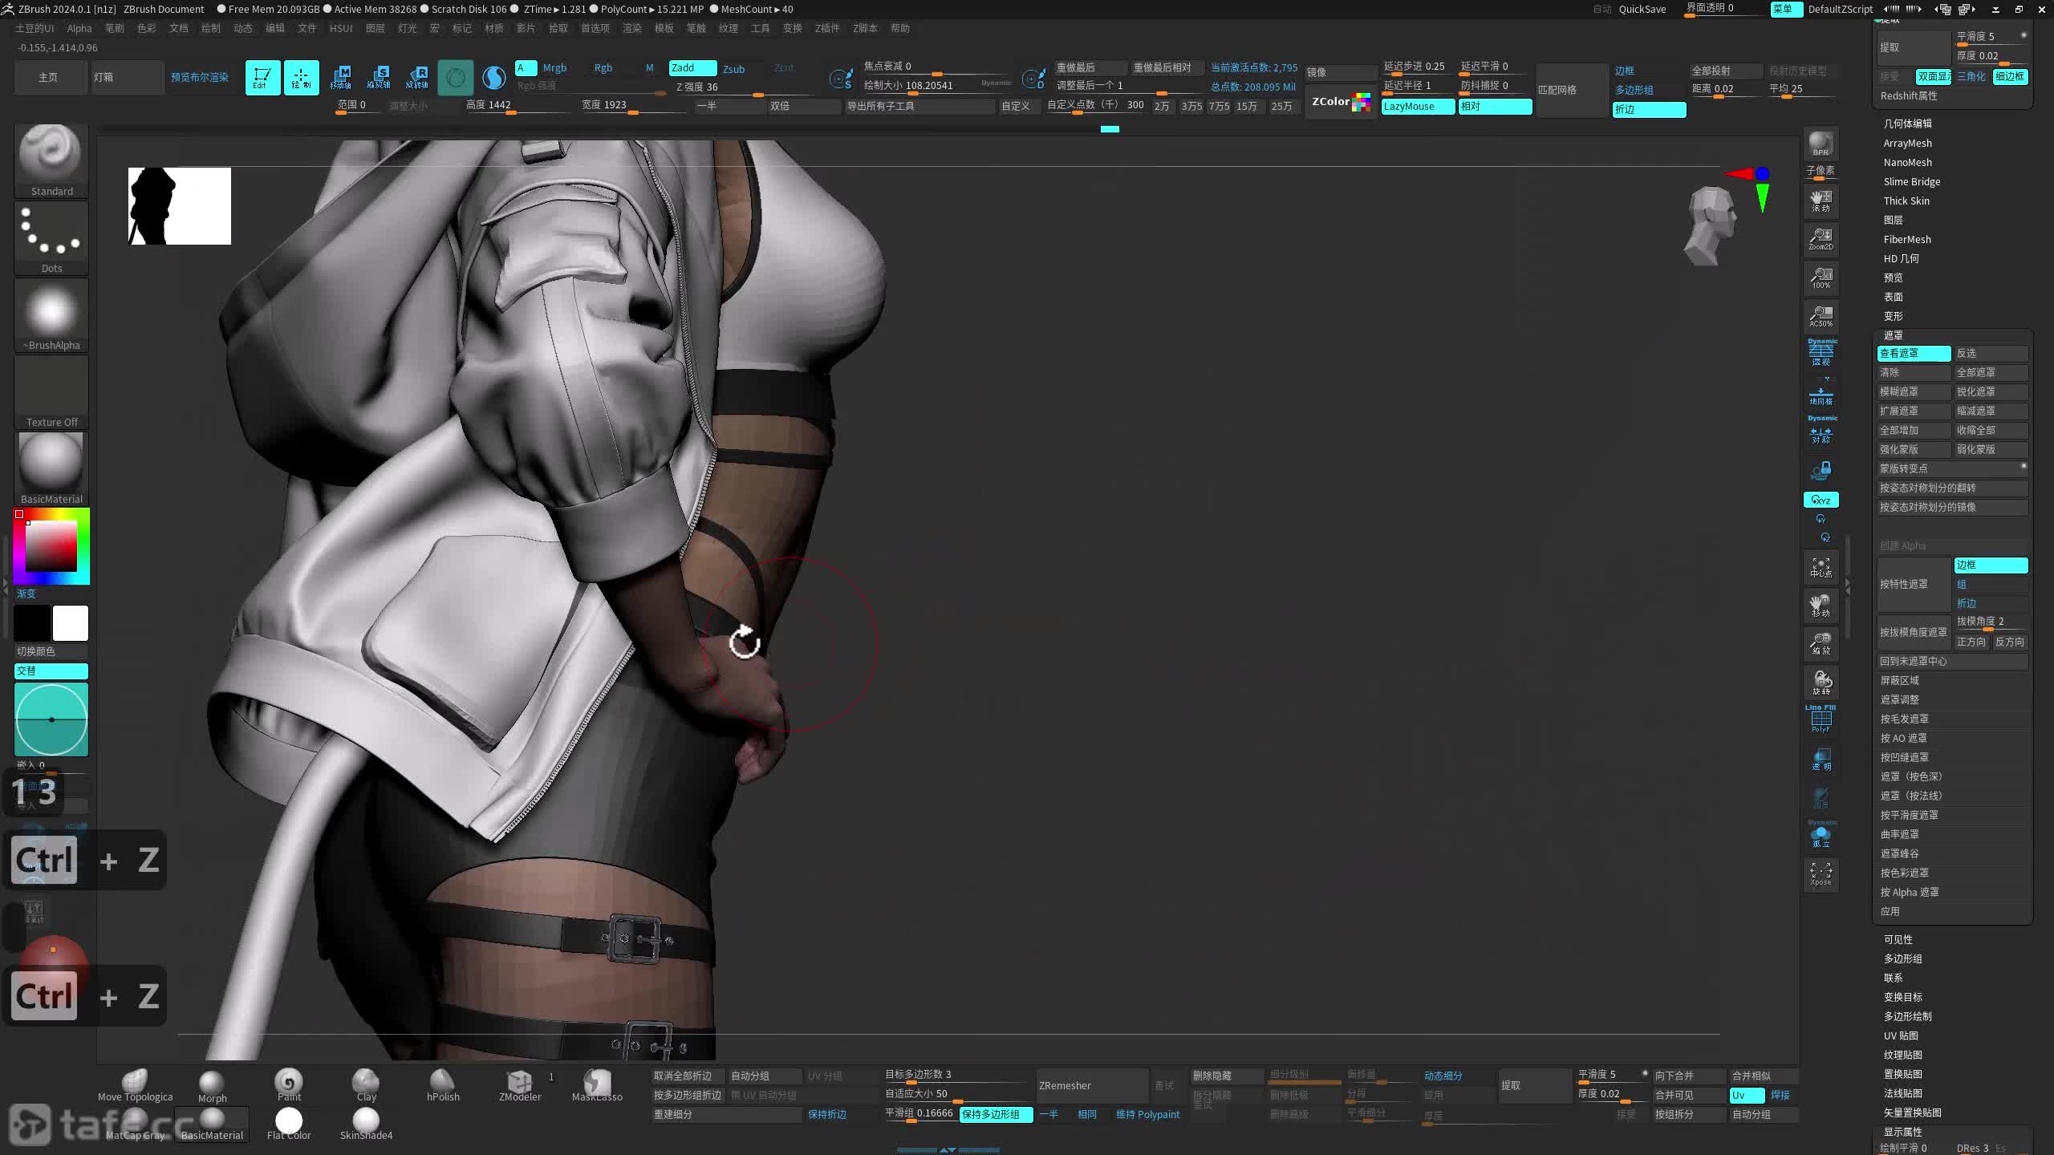Open the BrushAlpha alpha picker
The height and width of the screenshot is (1155, 2054).
(51, 314)
